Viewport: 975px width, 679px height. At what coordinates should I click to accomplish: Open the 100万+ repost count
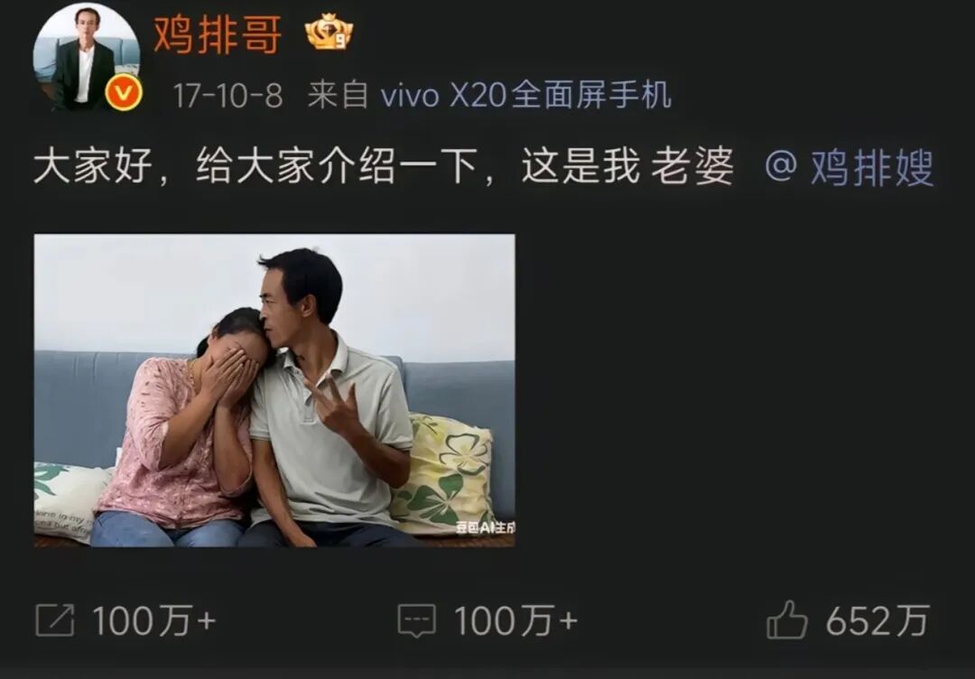click(153, 620)
